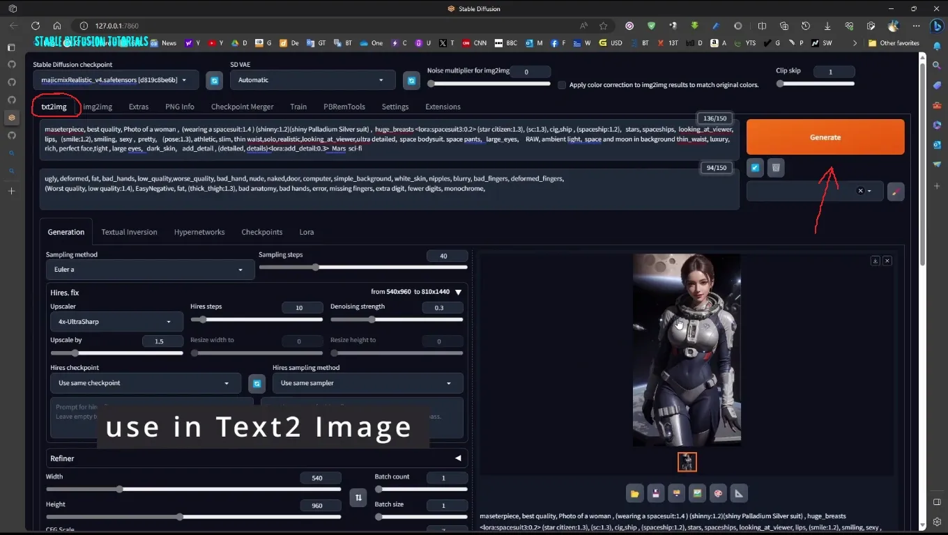Switch to the img2img tab
The width and height of the screenshot is (948, 535).
[98, 107]
